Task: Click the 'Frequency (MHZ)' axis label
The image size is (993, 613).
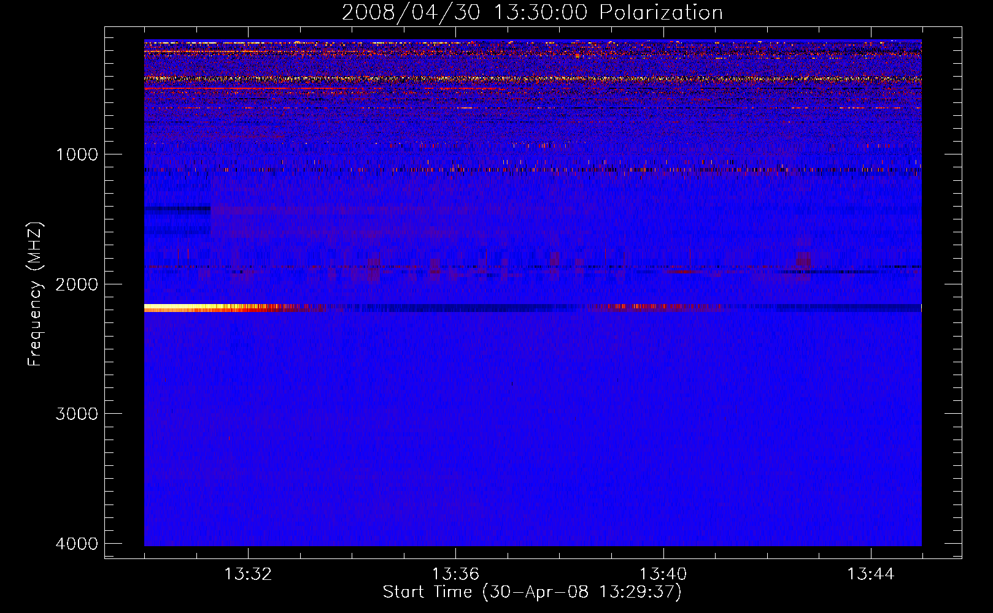Action: [36, 294]
